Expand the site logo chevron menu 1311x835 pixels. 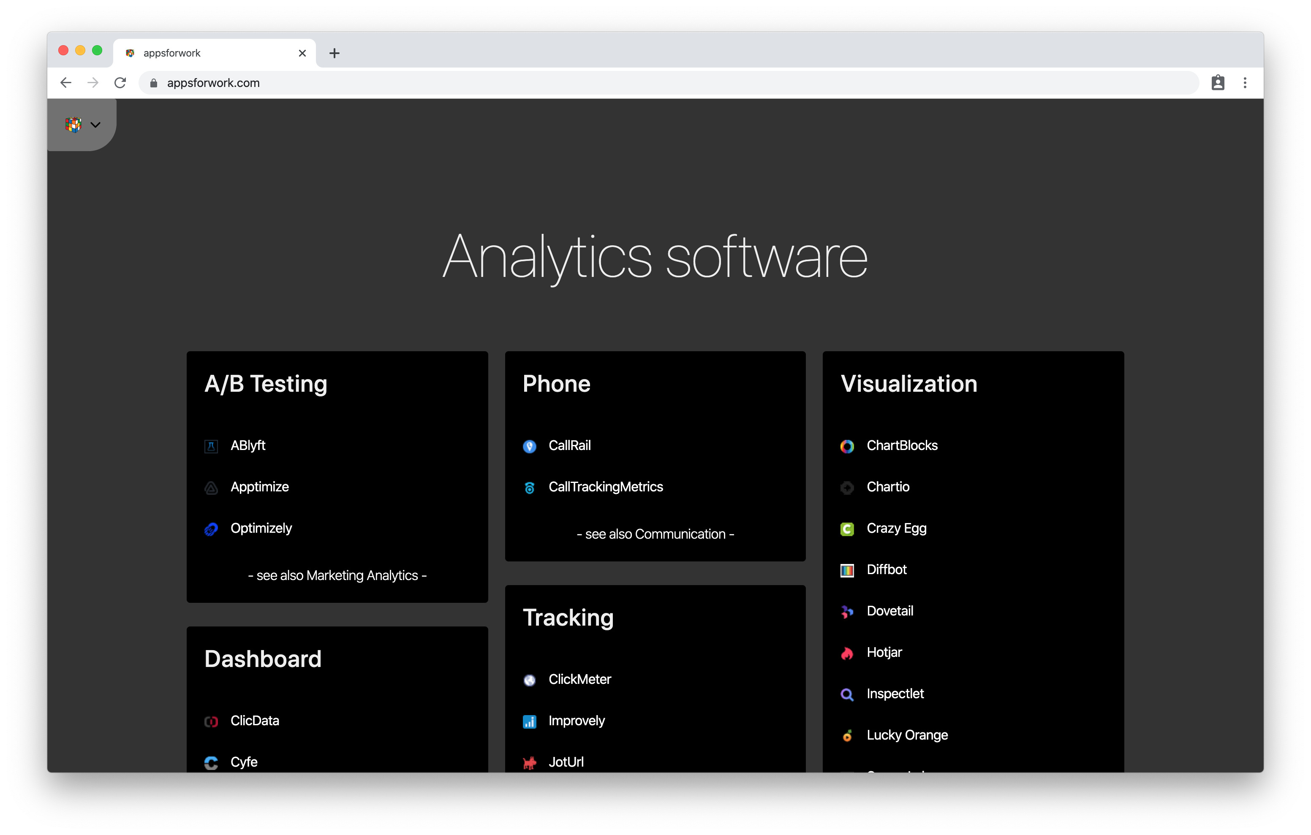(x=96, y=125)
